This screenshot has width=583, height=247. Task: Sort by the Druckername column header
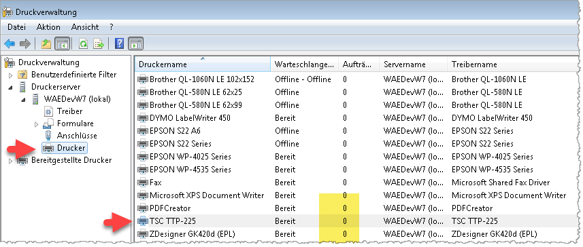point(203,64)
